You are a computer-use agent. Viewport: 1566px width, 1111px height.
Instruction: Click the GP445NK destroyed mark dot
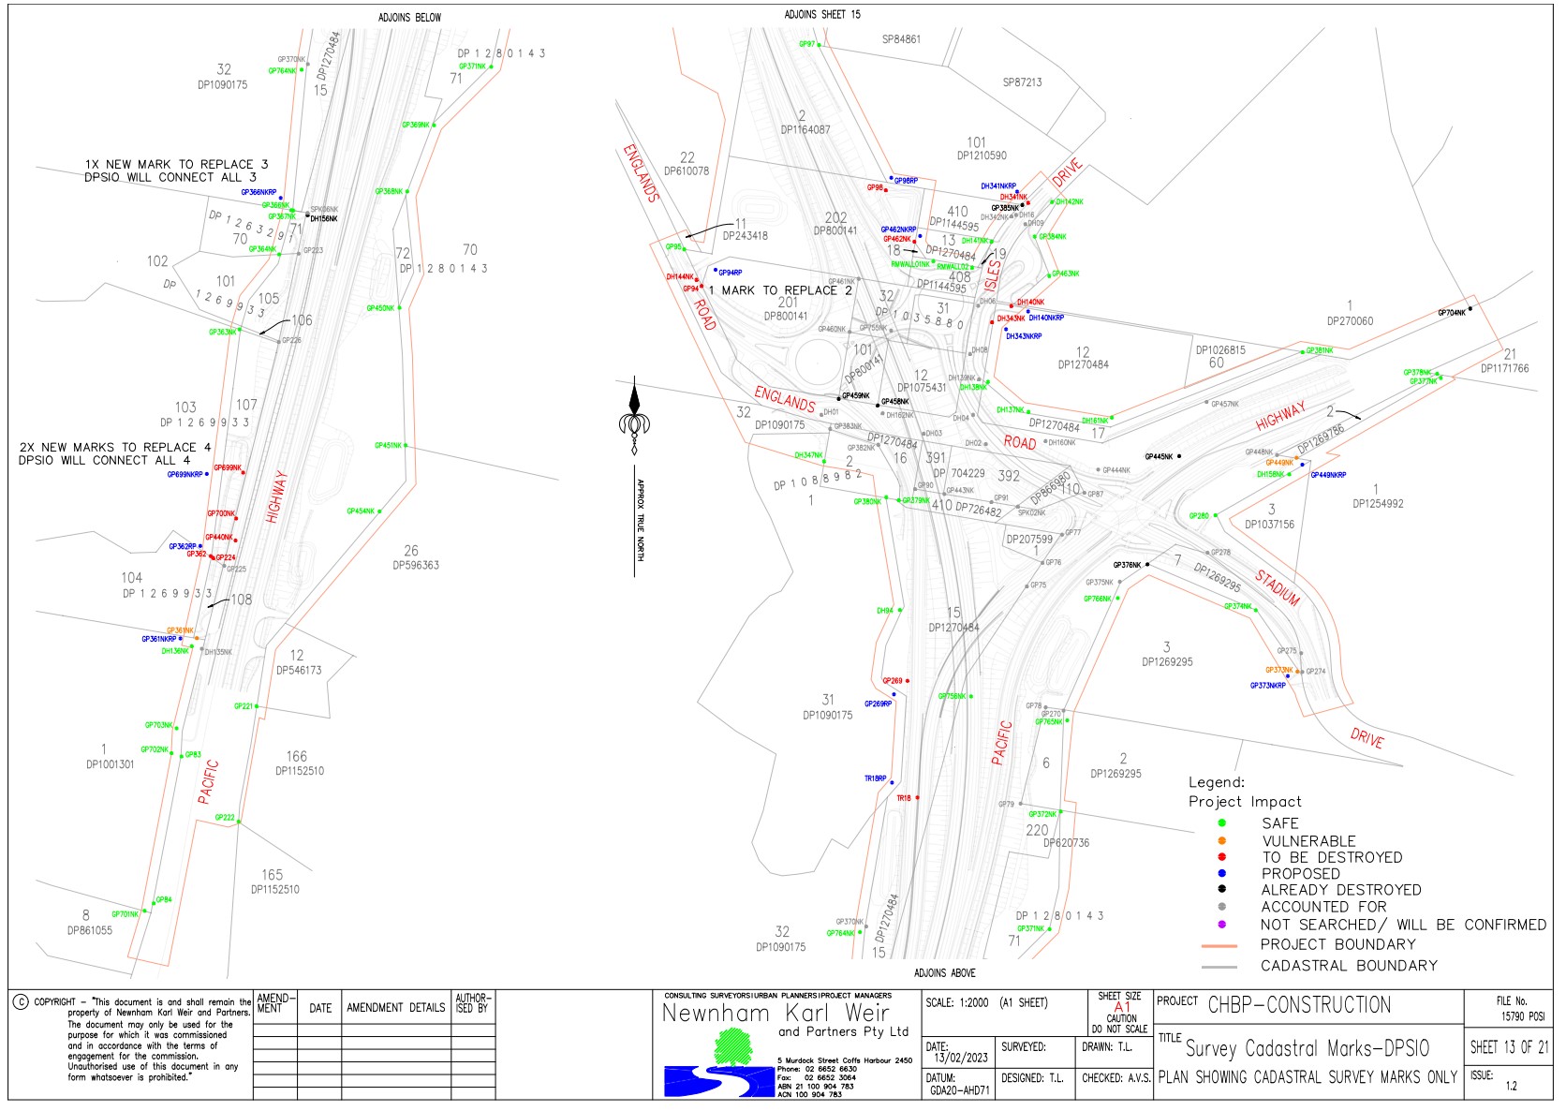coord(1179,456)
